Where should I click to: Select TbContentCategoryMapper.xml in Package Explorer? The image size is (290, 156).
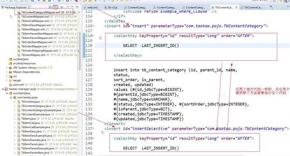tap(41, 12)
